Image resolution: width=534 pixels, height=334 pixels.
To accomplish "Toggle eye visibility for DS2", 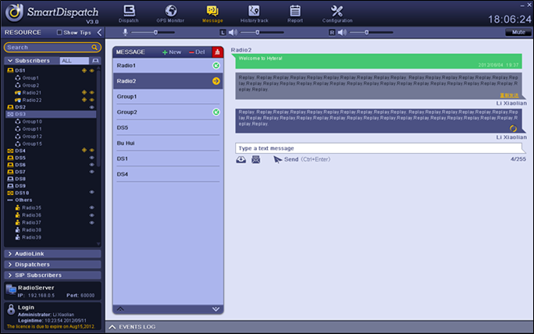I will 91,107.
